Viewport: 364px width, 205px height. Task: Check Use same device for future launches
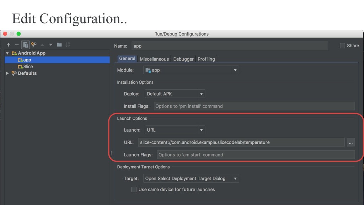[x=134, y=189]
